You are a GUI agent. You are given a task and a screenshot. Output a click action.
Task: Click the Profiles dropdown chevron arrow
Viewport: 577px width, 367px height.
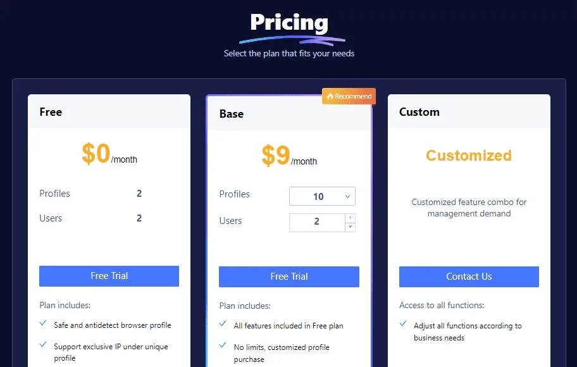pos(347,197)
